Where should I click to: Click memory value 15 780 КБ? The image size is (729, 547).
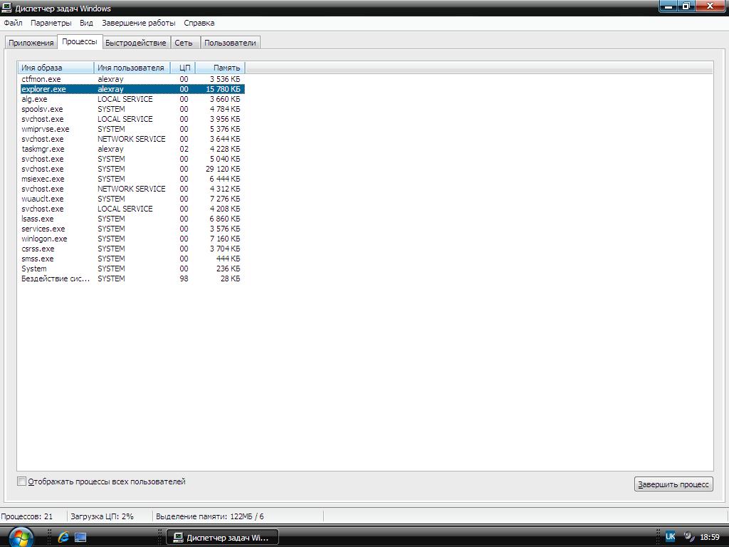pyautogui.click(x=223, y=89)
